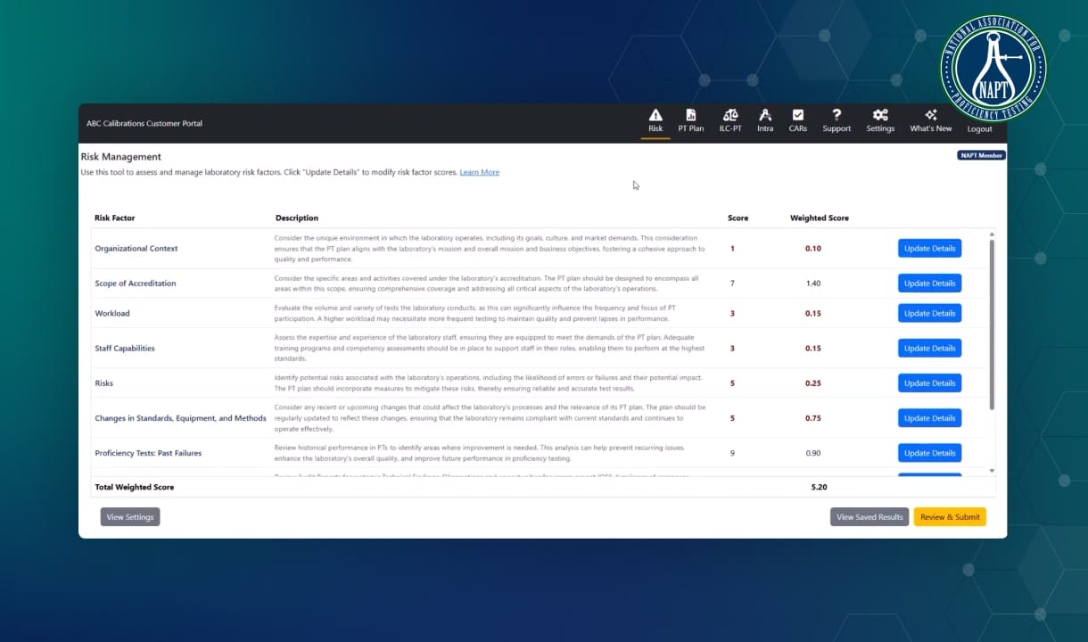1088x642 pixels.
Task: Click the Learn More link
Action: point(479,172)
